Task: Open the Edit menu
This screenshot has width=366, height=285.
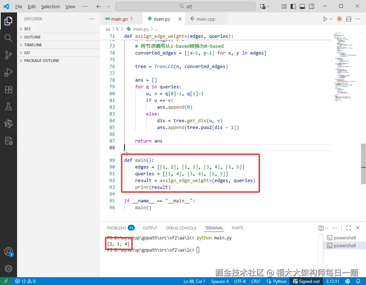Action: pos(32,6)
